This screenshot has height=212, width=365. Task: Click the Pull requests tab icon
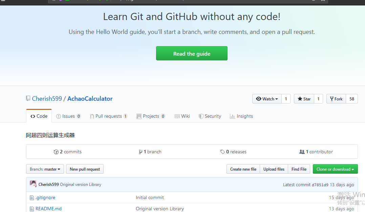[92, 116]
